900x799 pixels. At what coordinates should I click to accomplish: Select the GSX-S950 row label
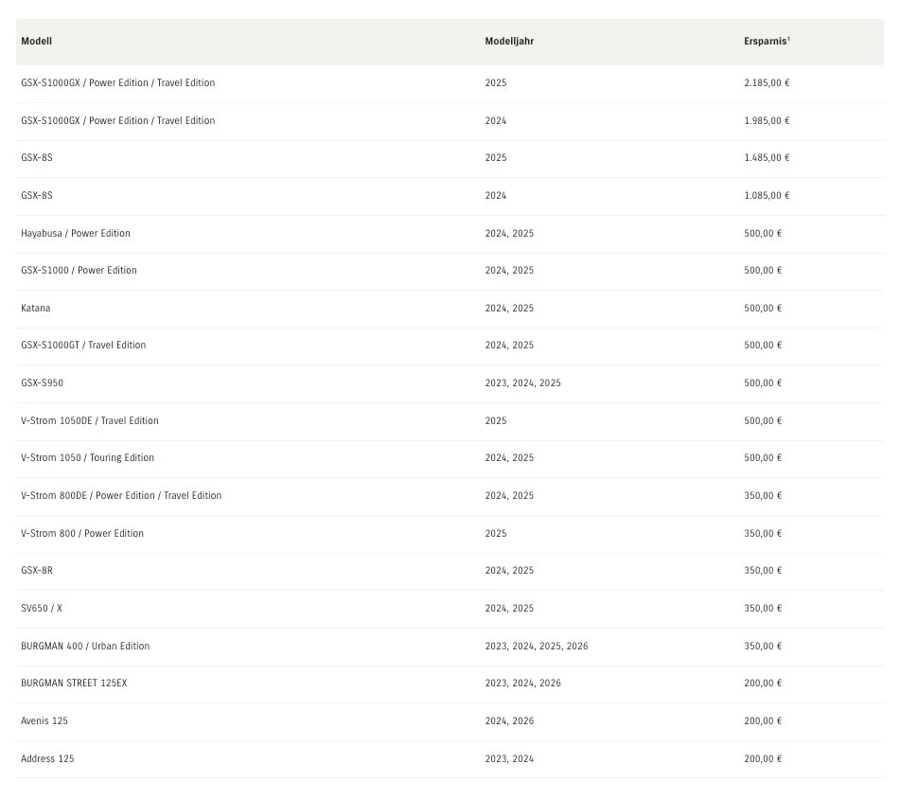coord(42,382)
